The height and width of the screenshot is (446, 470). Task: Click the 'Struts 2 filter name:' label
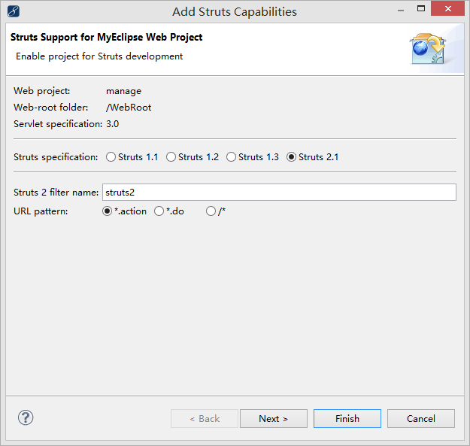(x=56, y=193)
